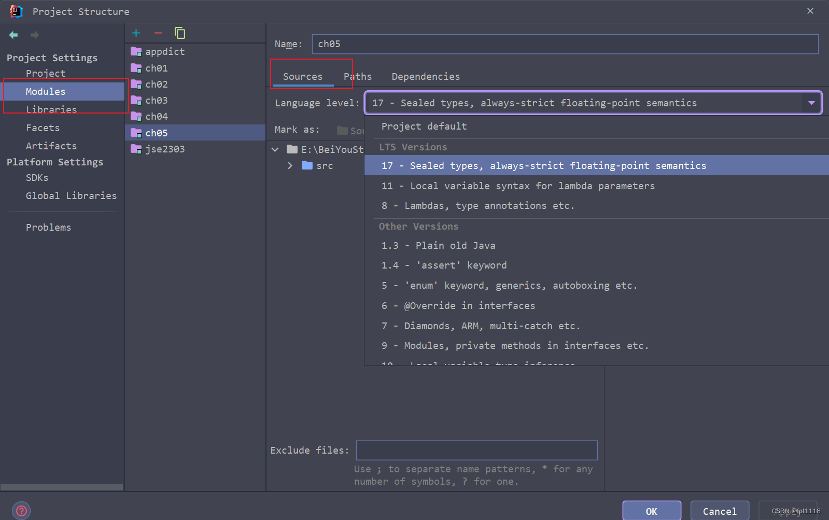The width and height of the screenshot is (829, 520).
Task: Choose level 7 Diamonds, ARM, multi-catch
Action: tap(596, 326)
